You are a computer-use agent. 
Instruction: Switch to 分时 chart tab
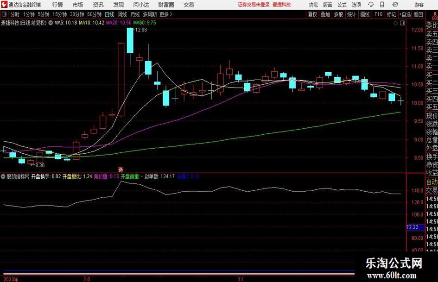point(15,14)
